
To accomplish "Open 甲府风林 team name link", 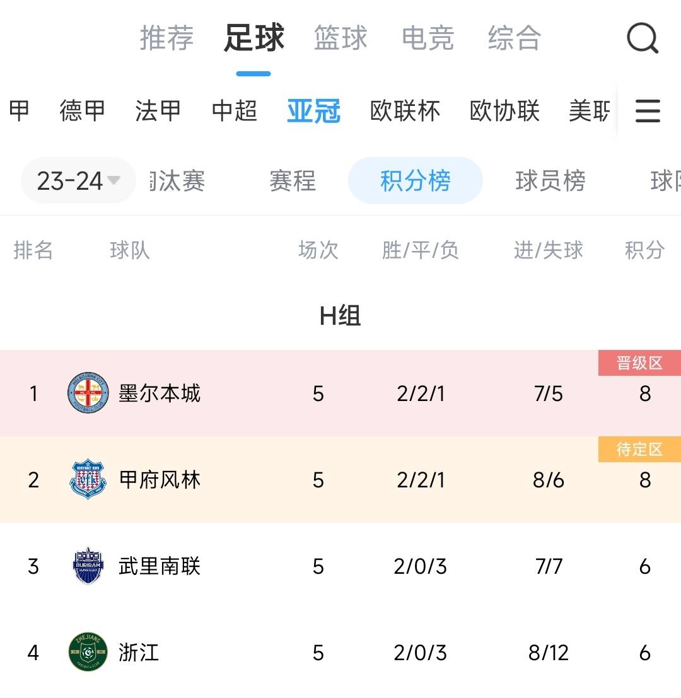I will pyautogui.click(x=160, y=480).
